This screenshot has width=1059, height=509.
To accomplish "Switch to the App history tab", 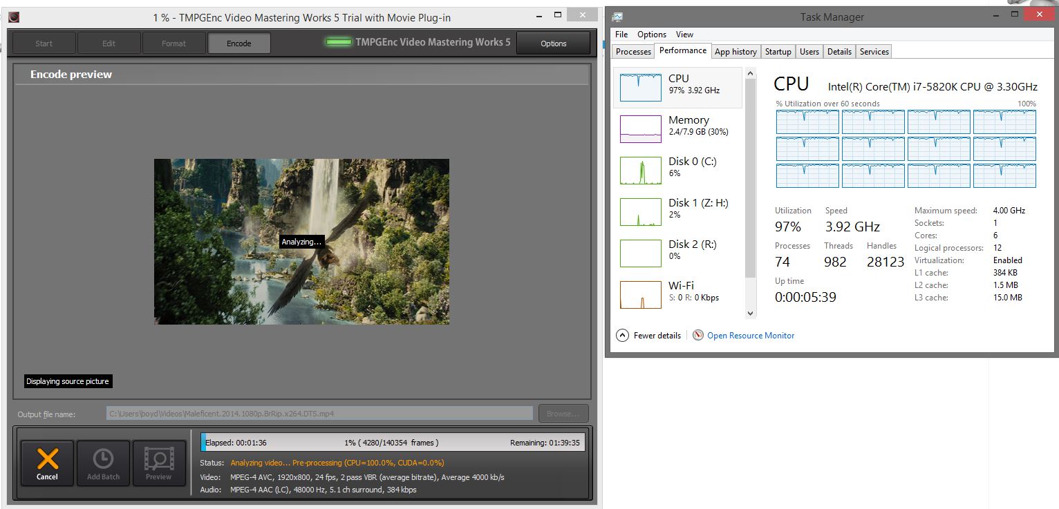I will 735,52.
